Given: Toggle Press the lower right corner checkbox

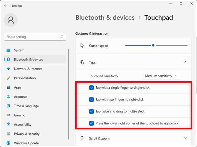Looking at the screenshot, I should click(x=92, y=123).
